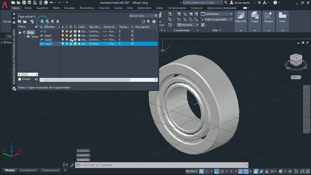Viewport: 311px width, 175px height.
Task: Click the Delete Layer icon with red mark
Action: click(x=52, y=21)
